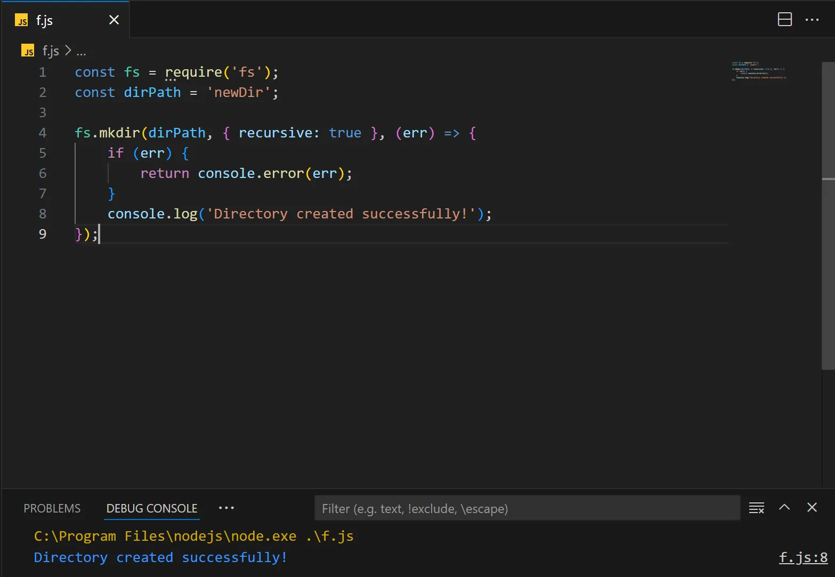Split the editor layout icon
This screenshot has height=577, width=835.
point(785,20)
